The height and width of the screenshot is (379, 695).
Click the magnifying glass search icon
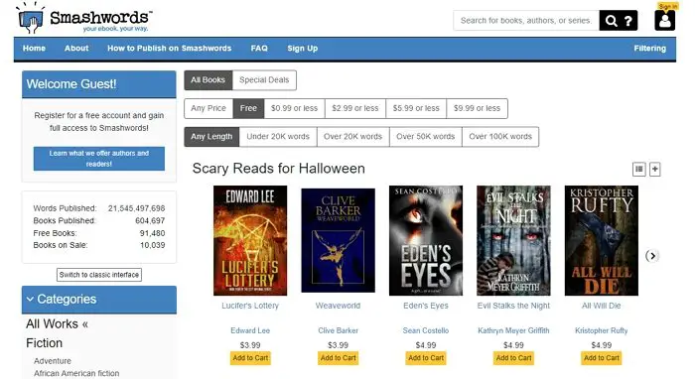coord(611,21)
